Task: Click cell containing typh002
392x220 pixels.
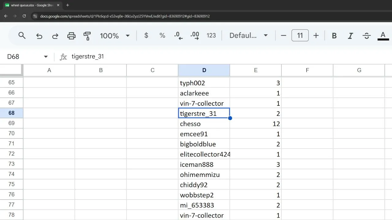Action: tap(204, 83)
